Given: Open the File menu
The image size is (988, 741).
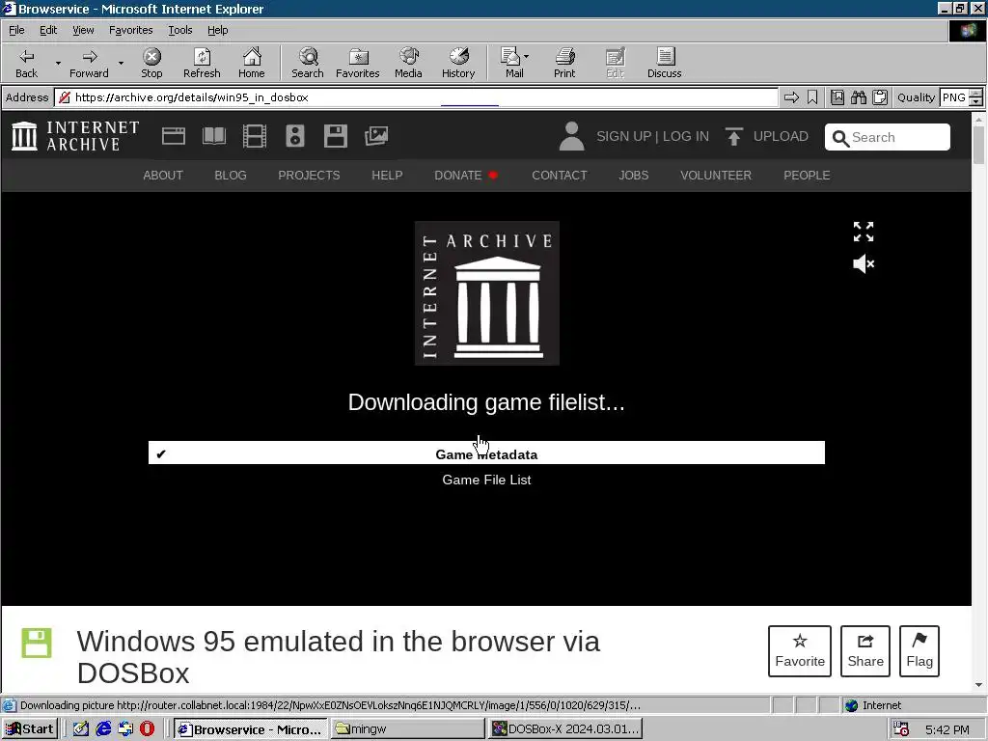Looking at the screenshot, I should coord(16,30).
